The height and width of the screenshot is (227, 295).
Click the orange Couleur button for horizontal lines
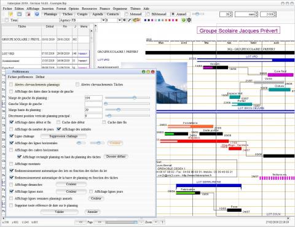point(115,143)
